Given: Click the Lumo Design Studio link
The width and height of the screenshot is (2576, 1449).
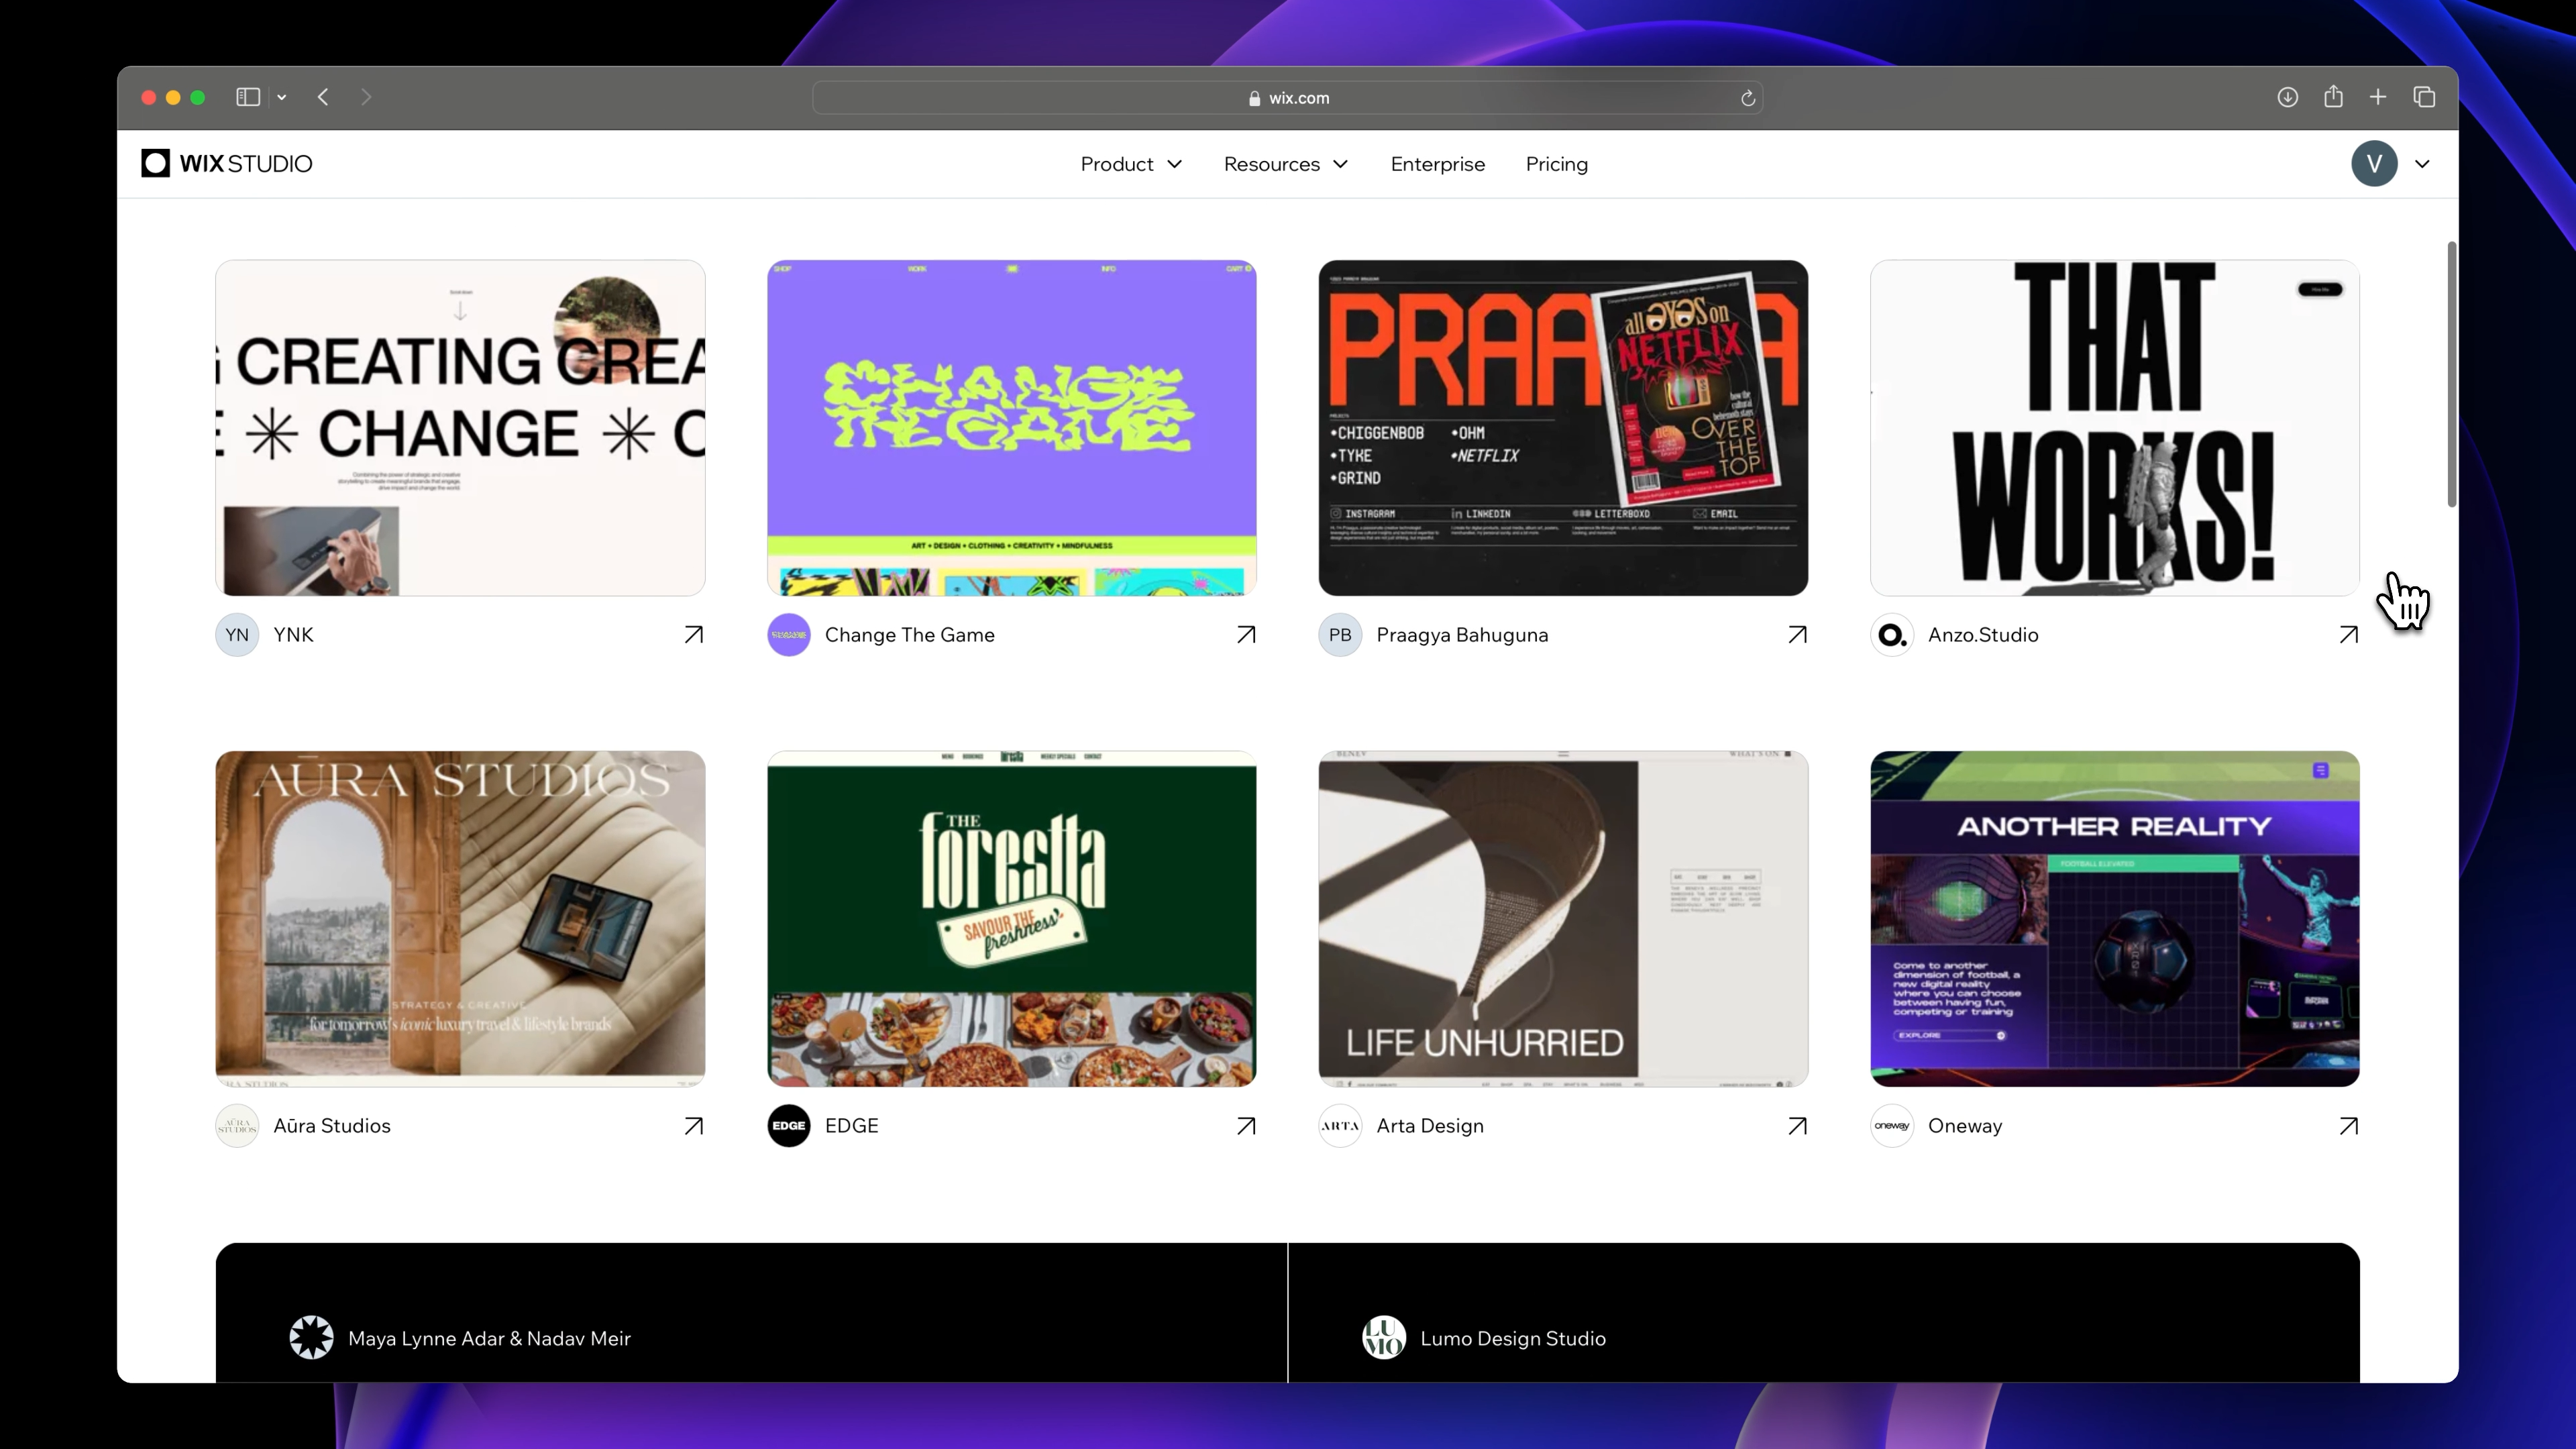Looking at the screenshot, I should [x=1513, y=1338].
